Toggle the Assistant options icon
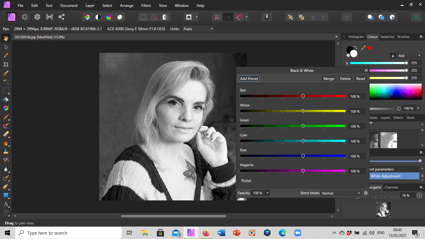This screenshot has height=239, width=425. (416, 17)
